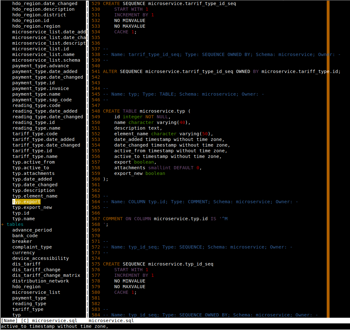Select the highlighted typ.export tag
Screen dimensions: 350x330
(x=26, y=202)
